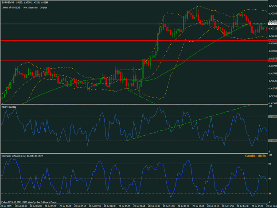The image size is (277, 208).
Task: Click the "20 Jul 05:50" time axis label
Action: (51, 206)
